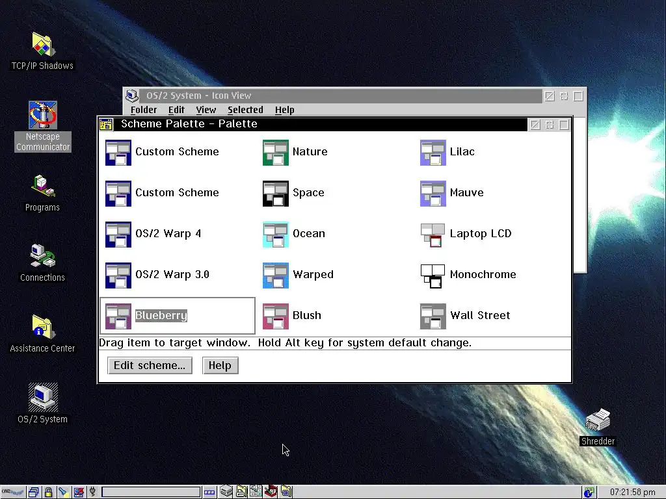Open the Folder menu in OS/2 System window

(144, 110)
